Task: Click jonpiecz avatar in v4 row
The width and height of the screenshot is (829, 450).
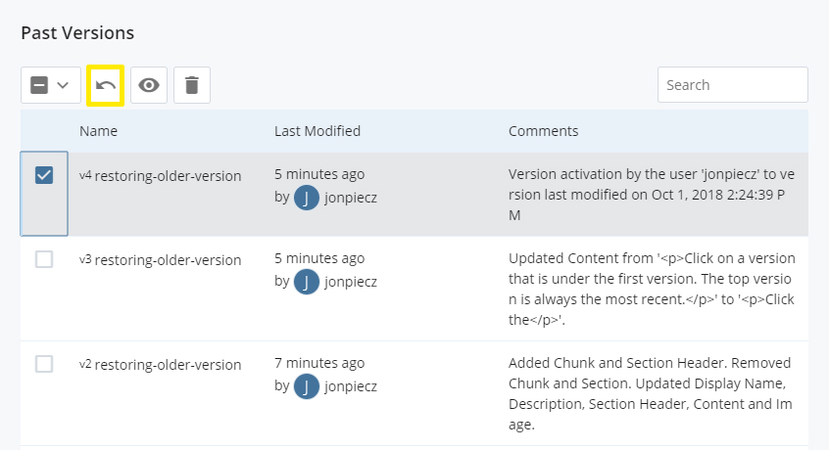Action: pos(306,198)
